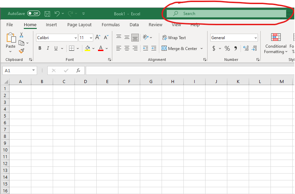This screenshot has width=295, height=194.
Task: Open the Review tab
Action: (155, 25)
